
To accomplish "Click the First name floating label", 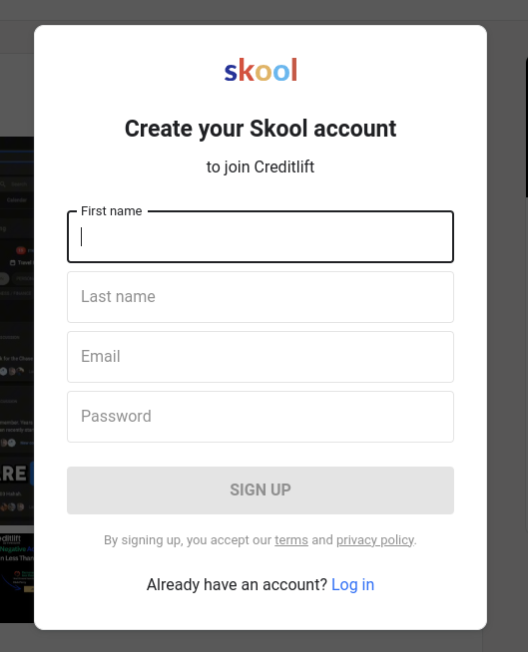I will tap(112, 211).
